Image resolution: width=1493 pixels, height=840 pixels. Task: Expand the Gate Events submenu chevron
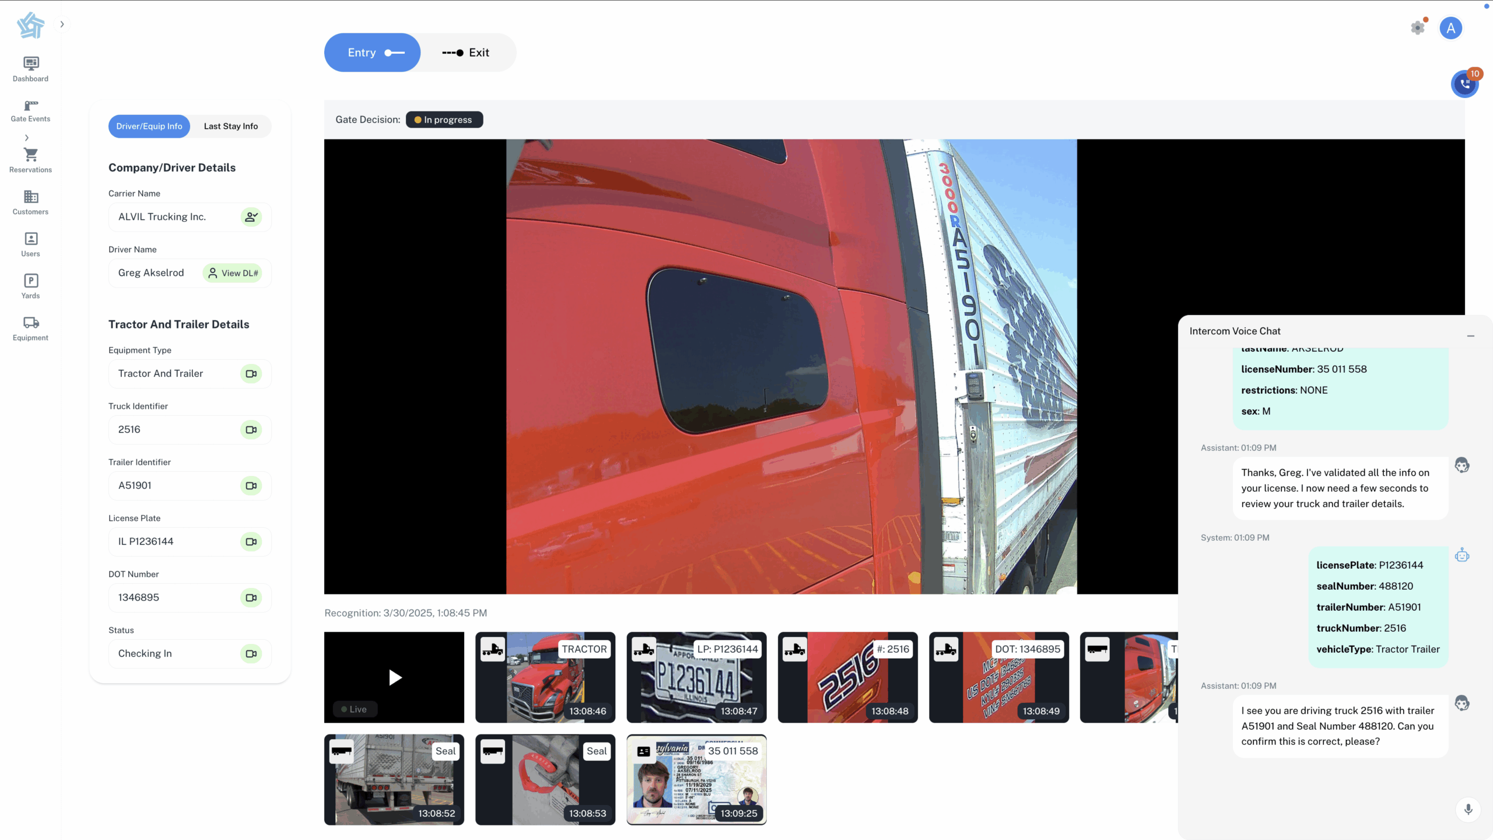26,138
